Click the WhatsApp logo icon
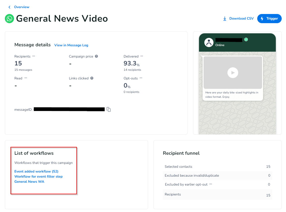286x212 pixels. [9, 19]
